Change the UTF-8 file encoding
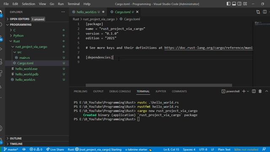The width and height of the screenshot is (270, 152). (203, 149)
